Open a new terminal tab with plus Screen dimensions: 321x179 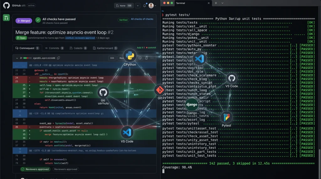point(216,3)
